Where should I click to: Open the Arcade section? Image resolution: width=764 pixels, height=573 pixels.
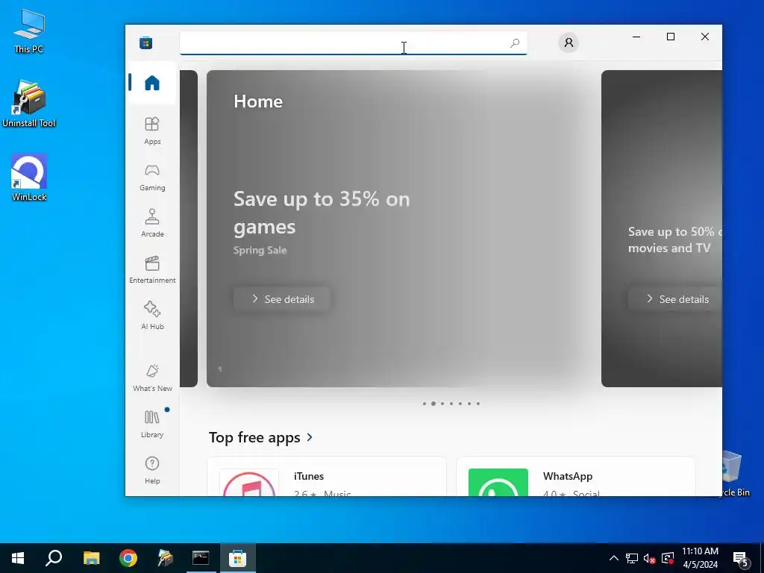pos(152,223)
